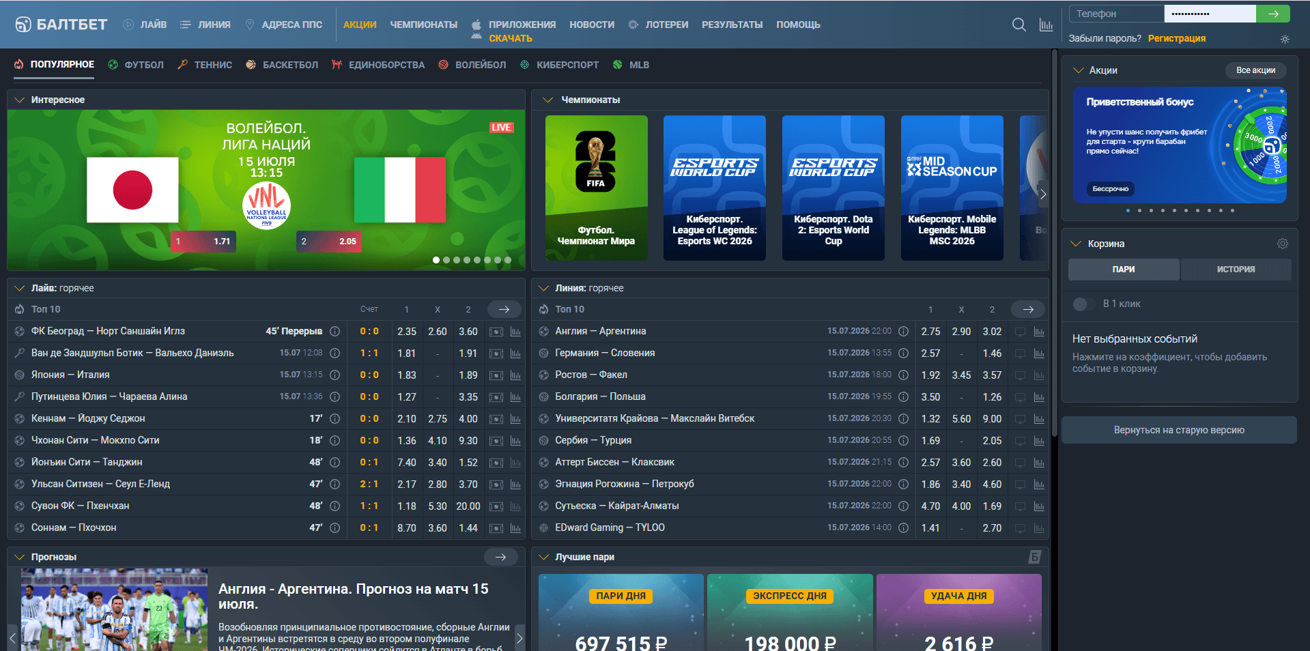This screenshot has width=1310, height=651.
Task: Click the Балтбет logo
Action: click(61, 25)
